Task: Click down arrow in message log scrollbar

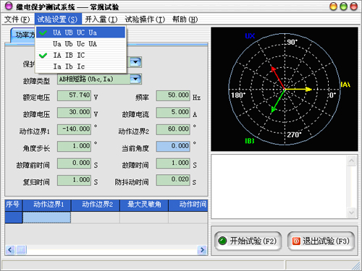Action: (351, 212)
